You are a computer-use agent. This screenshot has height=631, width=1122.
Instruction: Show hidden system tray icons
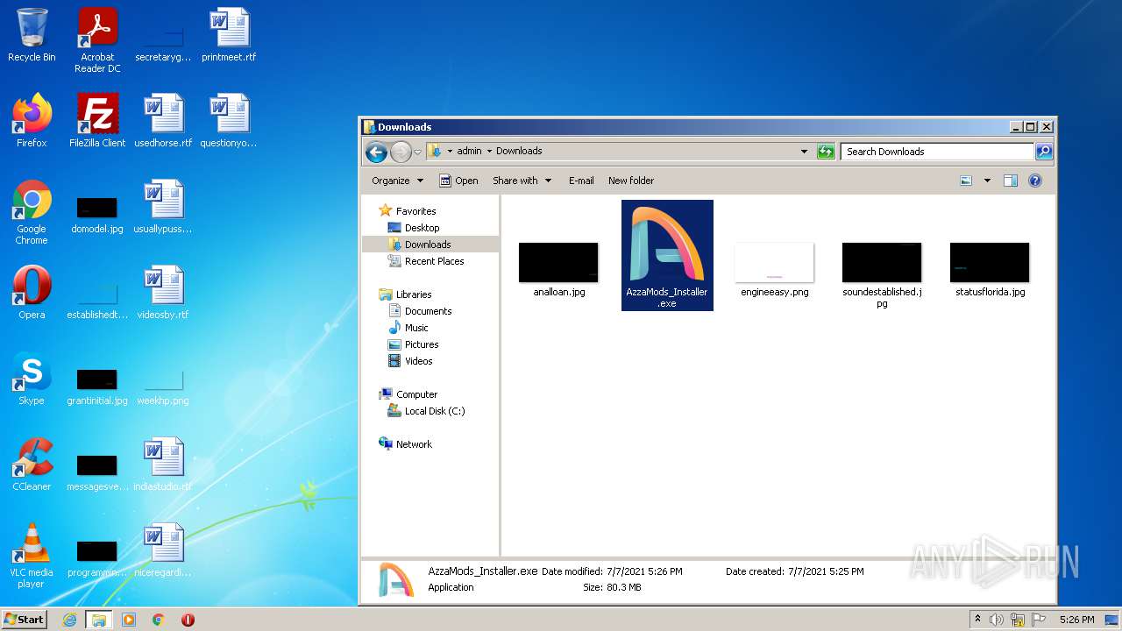tap(977, 620)
